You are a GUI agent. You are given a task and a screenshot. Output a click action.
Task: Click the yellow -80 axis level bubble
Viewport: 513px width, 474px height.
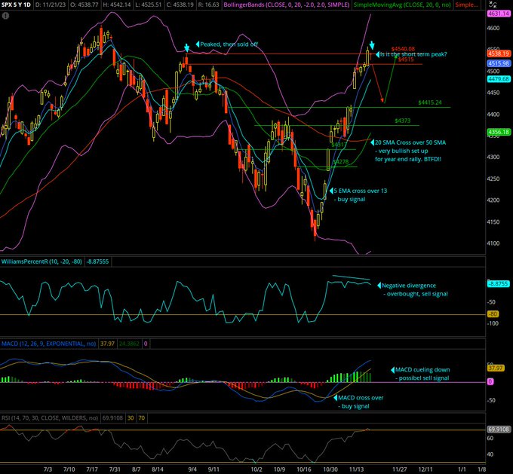[x=493, y=314]
